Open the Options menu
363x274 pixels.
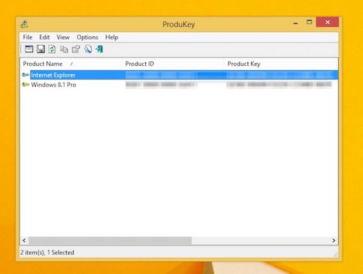tap(87, 38)
